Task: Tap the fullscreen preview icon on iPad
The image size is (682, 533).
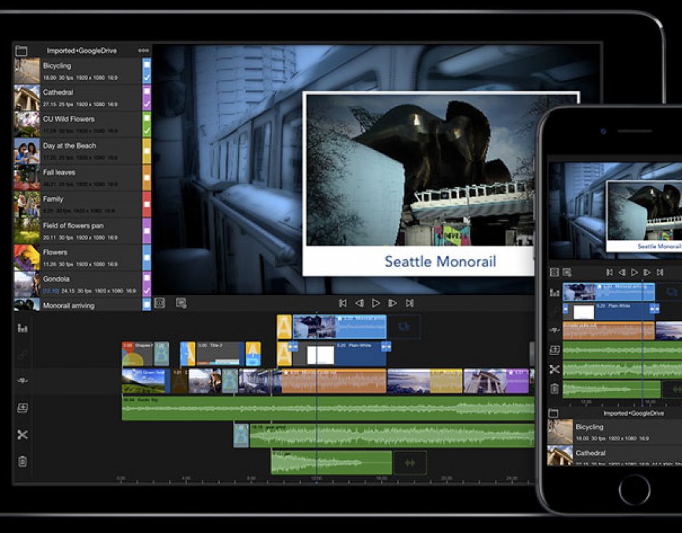Action: point(160,303)
